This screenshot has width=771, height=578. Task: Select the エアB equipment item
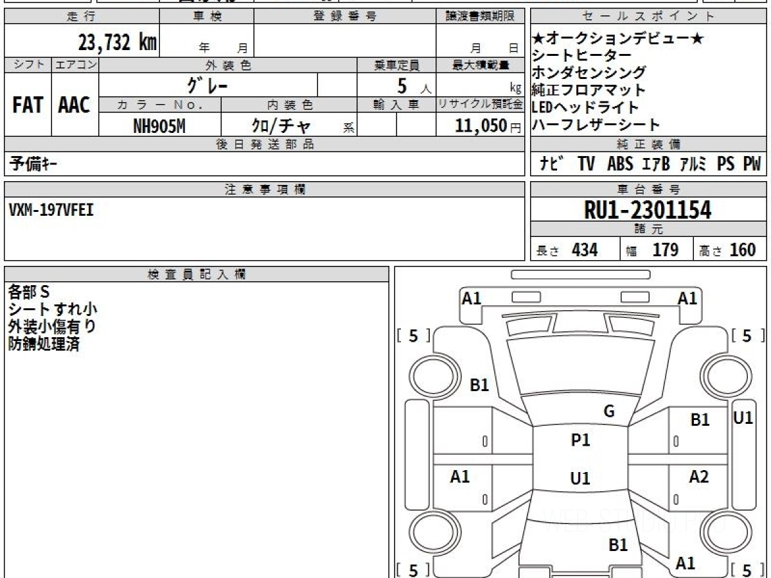coord(655,164)
